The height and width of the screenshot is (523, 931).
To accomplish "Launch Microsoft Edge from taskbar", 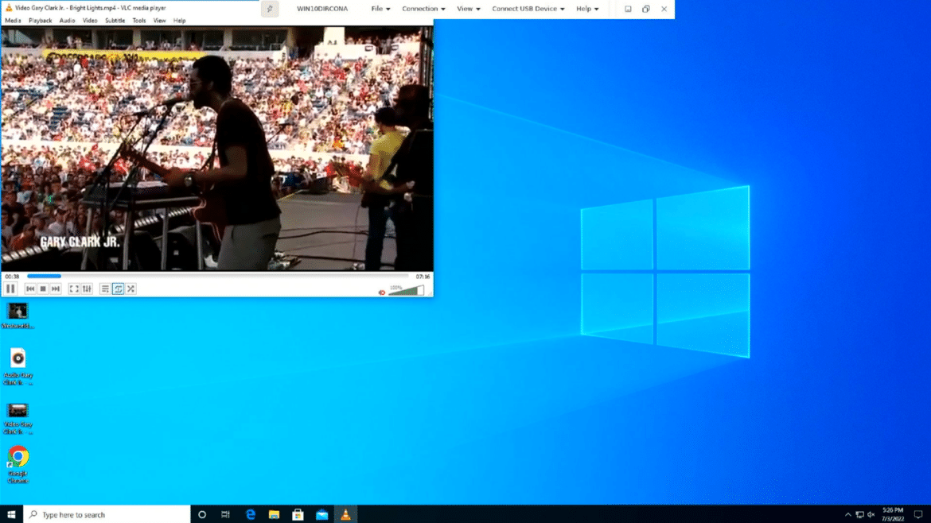I will pyautogui.click(x=251, y=515).
